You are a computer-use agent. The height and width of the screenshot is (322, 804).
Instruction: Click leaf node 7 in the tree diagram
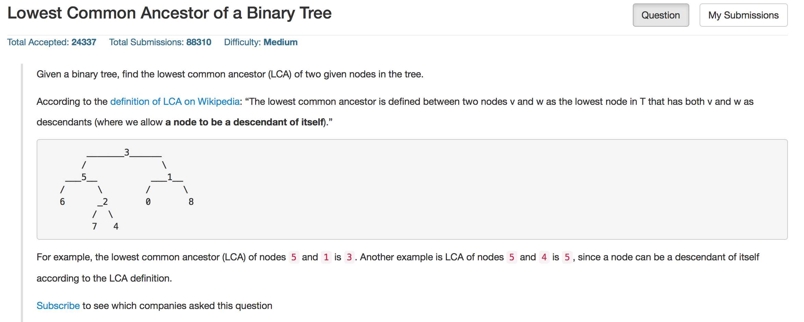[x=95, y=226]
